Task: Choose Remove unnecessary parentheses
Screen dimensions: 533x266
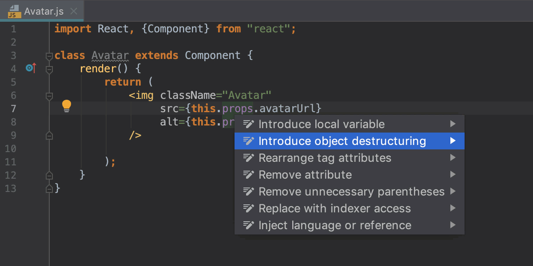Action: point(351,192)
